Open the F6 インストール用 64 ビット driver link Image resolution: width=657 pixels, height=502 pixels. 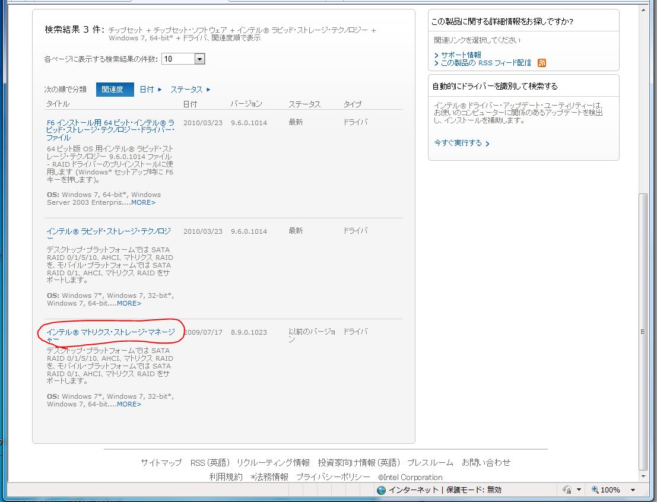coord(110,130)
